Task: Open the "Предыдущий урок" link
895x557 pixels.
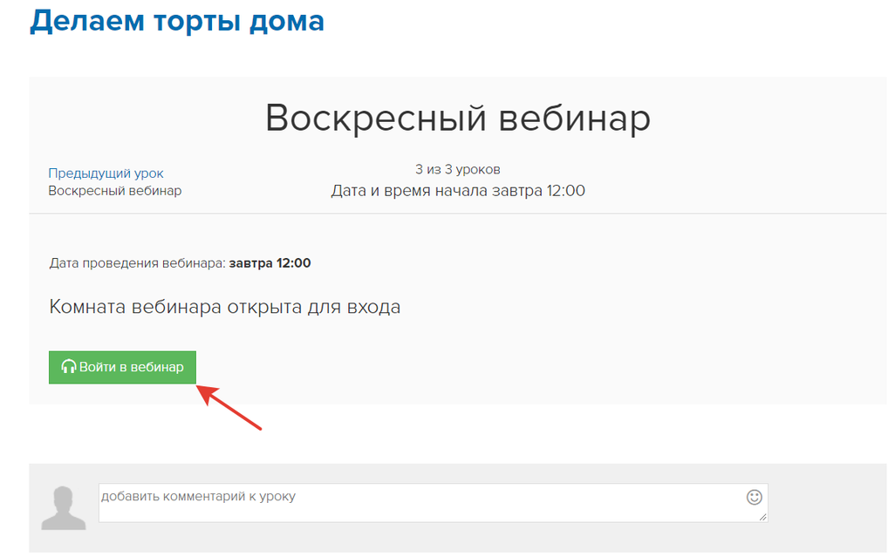Action: tap(106, 173)
